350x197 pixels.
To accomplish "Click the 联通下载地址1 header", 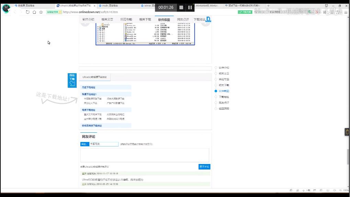I will [x=106, y=94].
